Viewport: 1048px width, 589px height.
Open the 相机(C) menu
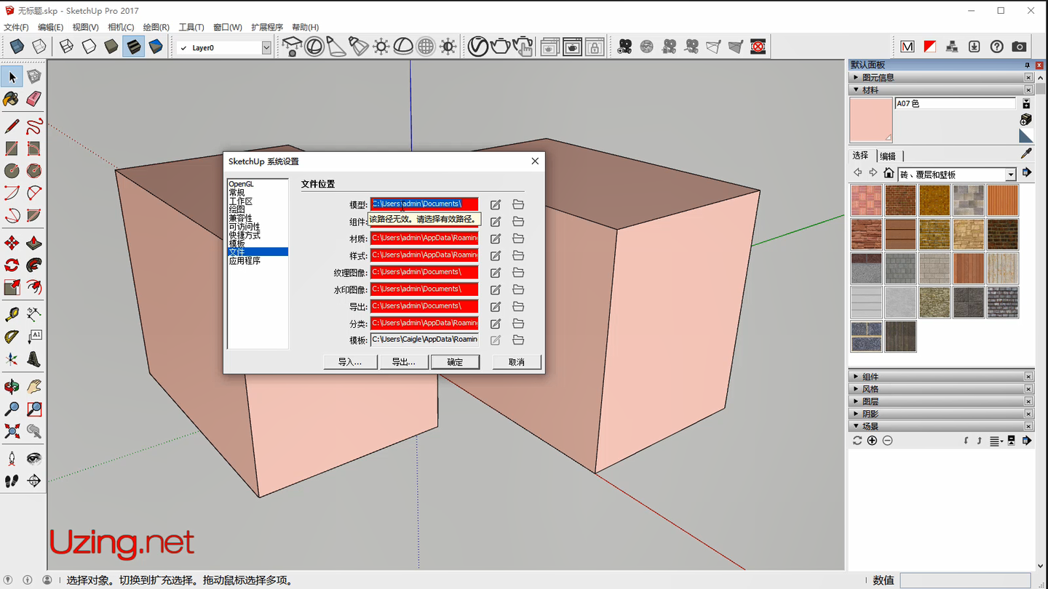121,27
